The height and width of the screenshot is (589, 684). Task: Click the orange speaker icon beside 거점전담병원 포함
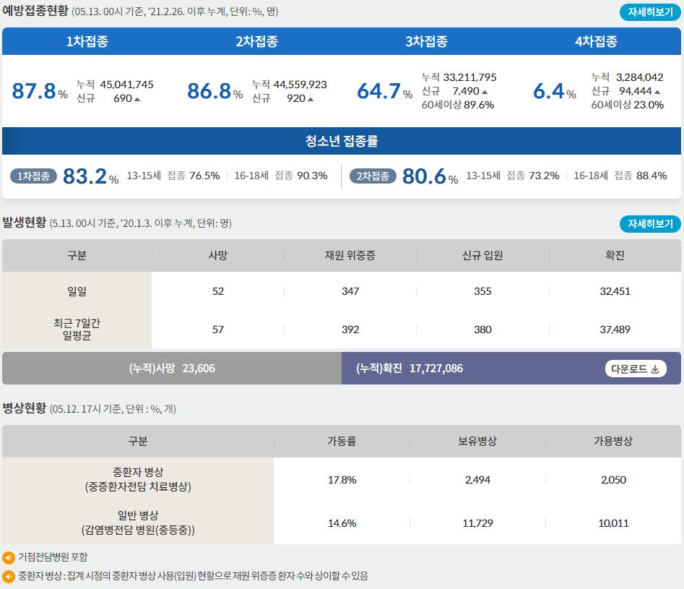coord(9,558)
